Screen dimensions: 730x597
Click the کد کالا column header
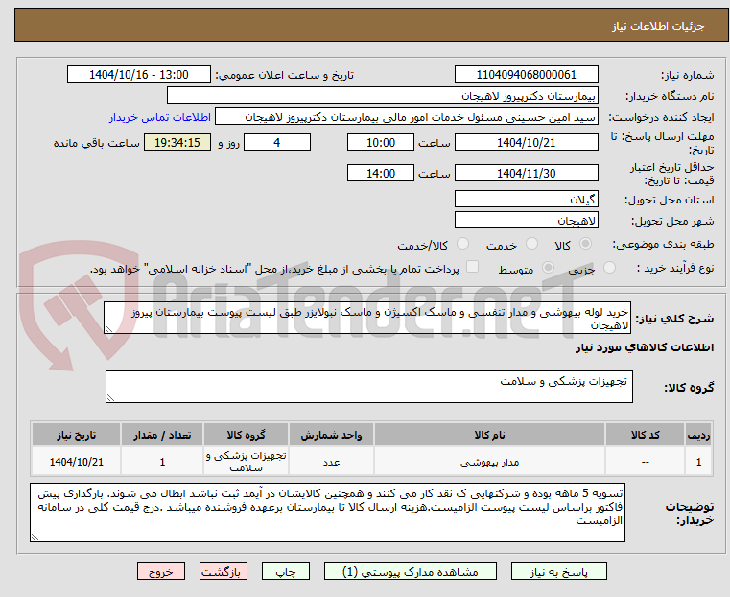point(645,435)
